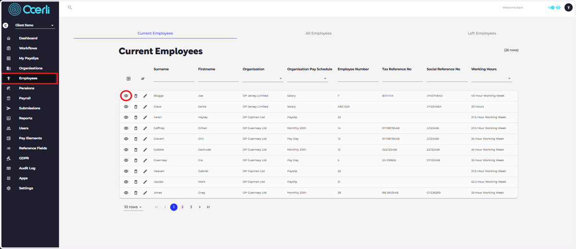The width and height of the screenshot is (576, 249).
Task: View Giavani Gini eye icon
Action: 126,139
